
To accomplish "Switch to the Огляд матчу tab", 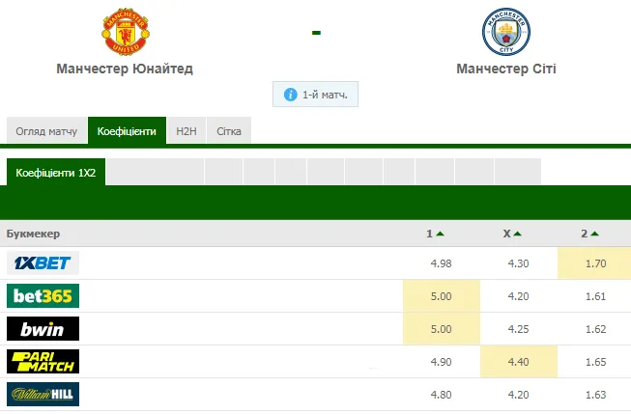I will click(x=47, y=130).
